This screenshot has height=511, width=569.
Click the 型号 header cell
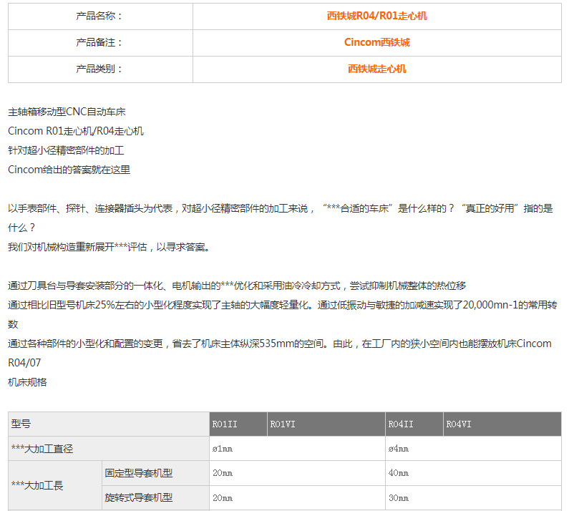[21, 424]
